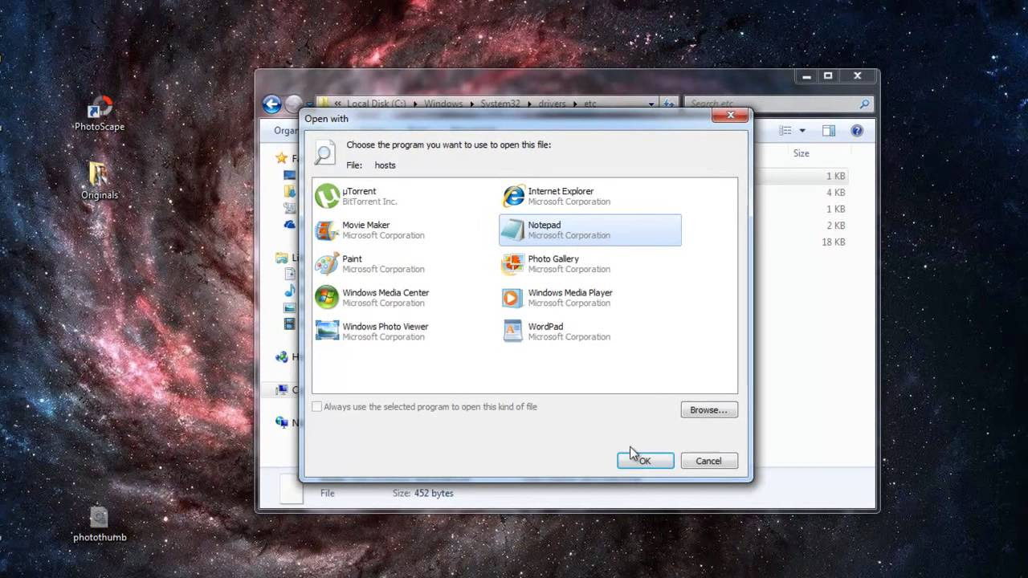
Task: Open the photothumb desktop icon
Action: 100,523
